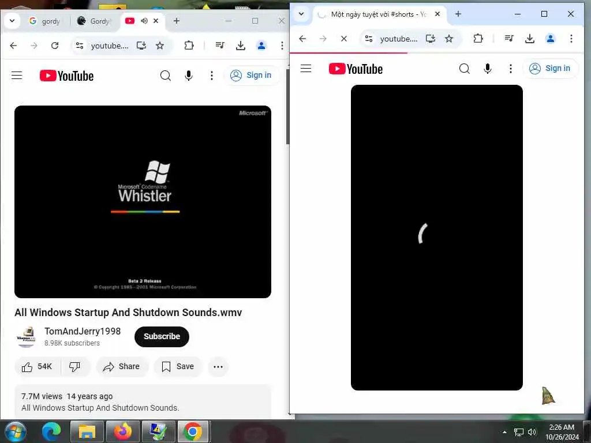Click the youtube address field in left window
591x443 pixels.
click(x=110, y=46)
